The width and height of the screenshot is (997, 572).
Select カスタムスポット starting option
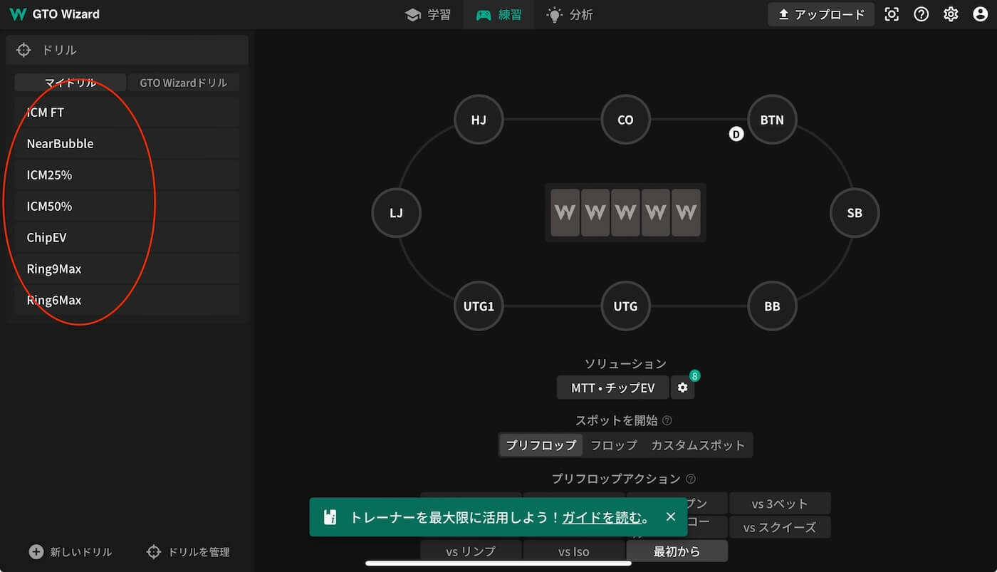point(697,445)
